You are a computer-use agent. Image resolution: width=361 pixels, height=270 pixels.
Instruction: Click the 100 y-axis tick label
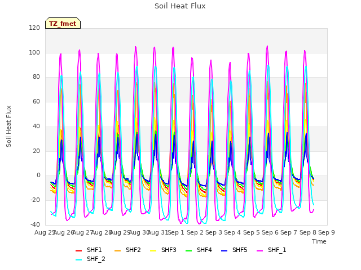coord(34,52)
